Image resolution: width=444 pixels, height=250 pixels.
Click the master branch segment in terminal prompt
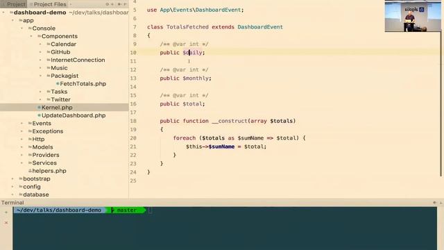[x=126, y=210]
